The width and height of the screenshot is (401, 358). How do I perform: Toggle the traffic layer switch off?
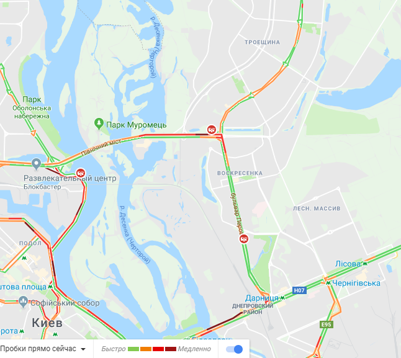coord(234,349)
